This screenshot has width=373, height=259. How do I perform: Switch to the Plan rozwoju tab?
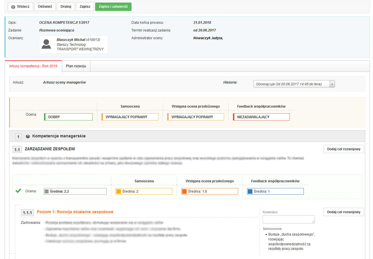pyautogui.click(x=75, y=66)
